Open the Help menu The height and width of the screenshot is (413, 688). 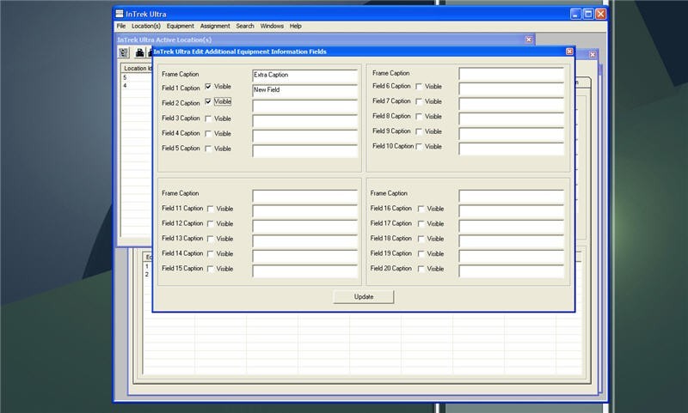pyautogui.click(x=295, y=26)
